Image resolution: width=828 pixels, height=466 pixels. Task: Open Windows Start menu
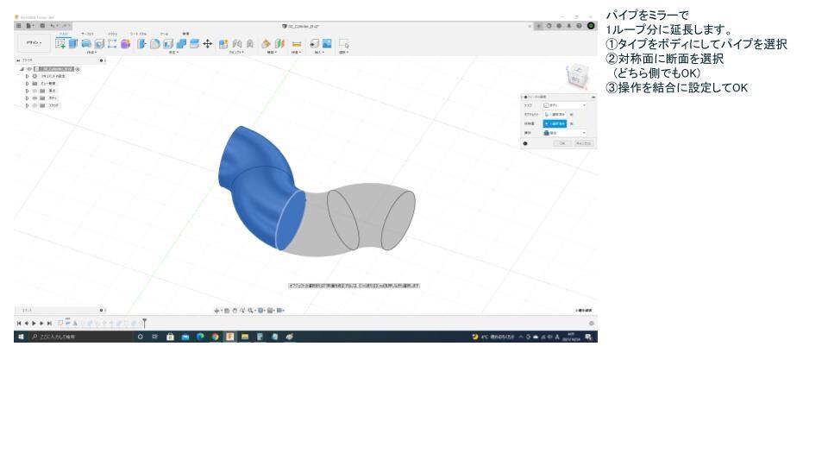(x=21, y=337)
